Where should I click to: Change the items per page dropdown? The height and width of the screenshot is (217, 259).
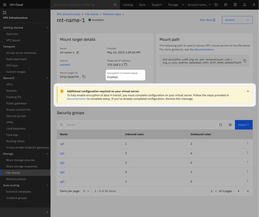86,191
